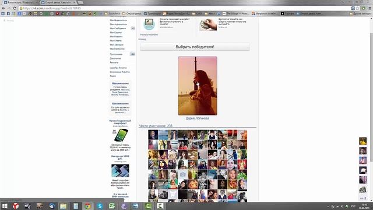
Task: Open the money-in-hand ad thumbnail
Action: tap(208, 24)
